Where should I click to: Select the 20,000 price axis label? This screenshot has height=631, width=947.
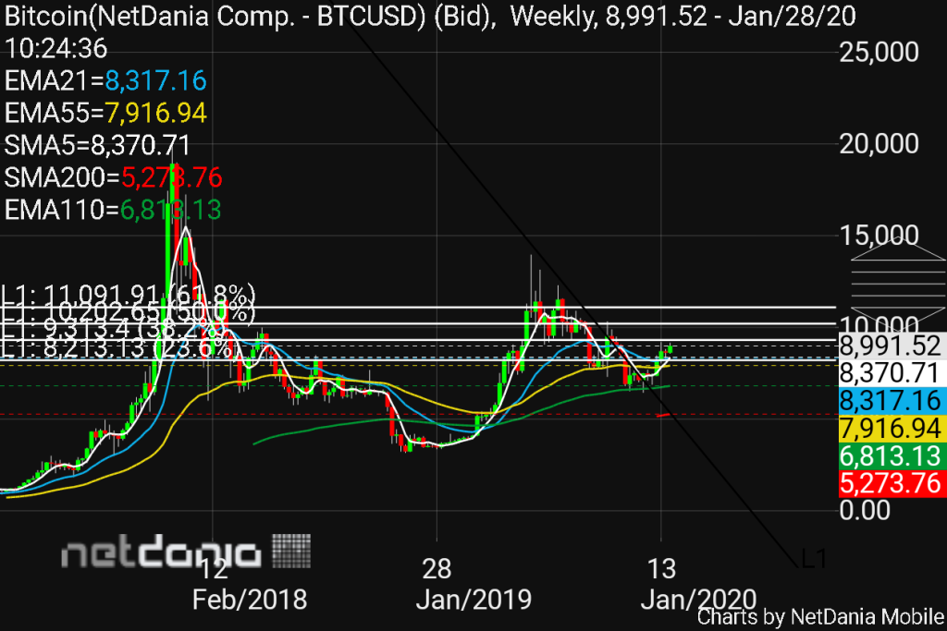879,143
